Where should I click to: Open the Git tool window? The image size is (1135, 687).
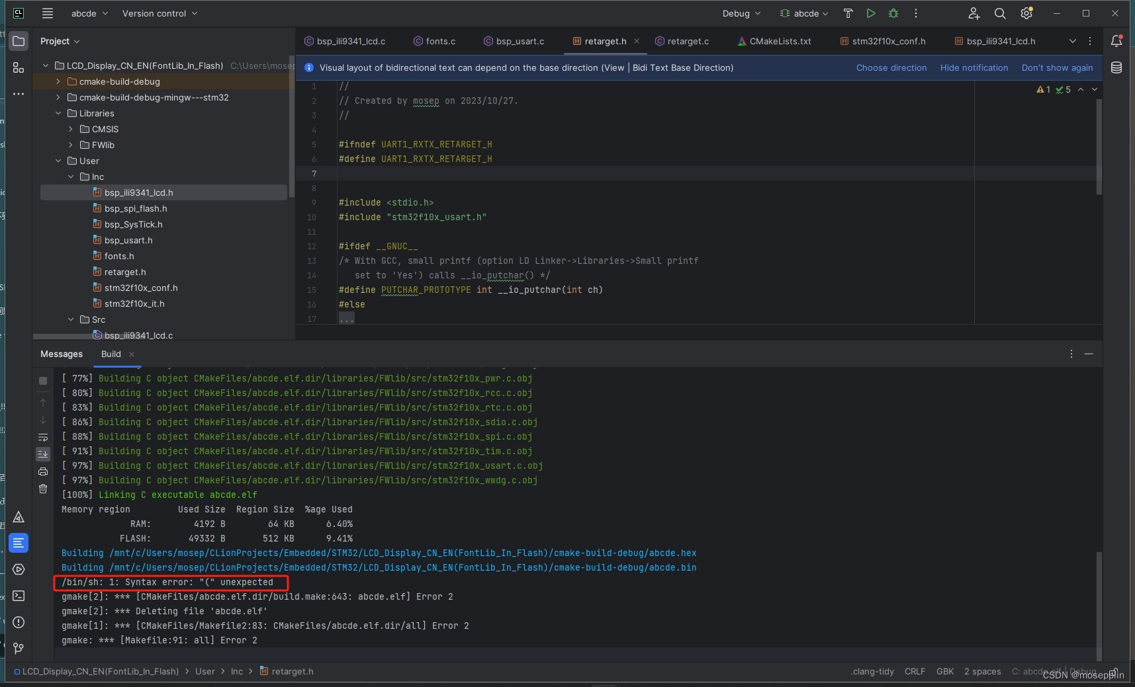point(19,649)
